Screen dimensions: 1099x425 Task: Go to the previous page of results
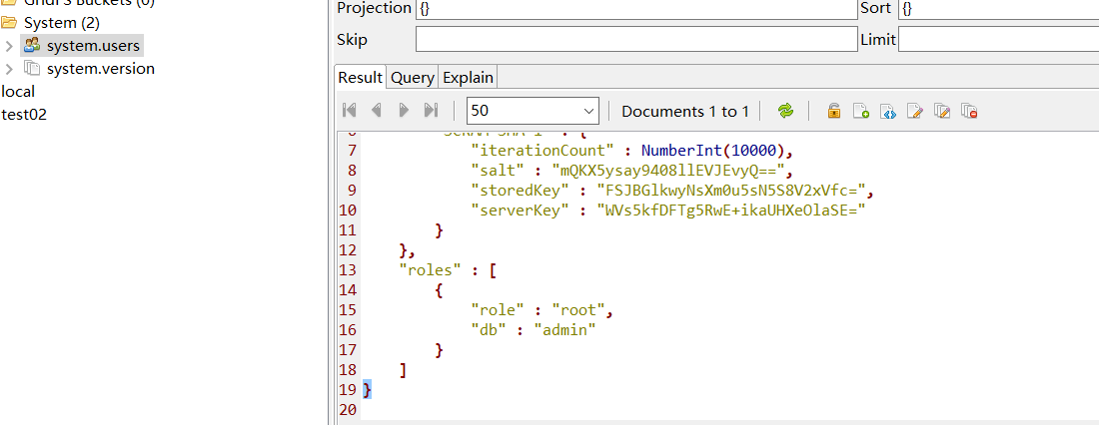377,110
